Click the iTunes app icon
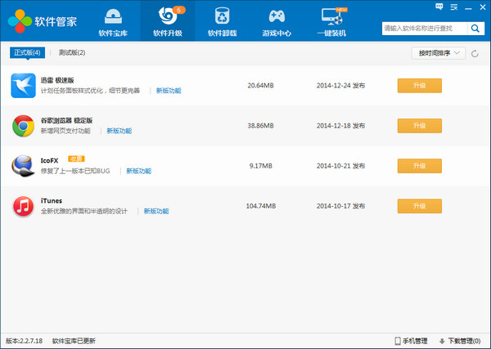This screenshot has width=491, height=349. [23, 206]
